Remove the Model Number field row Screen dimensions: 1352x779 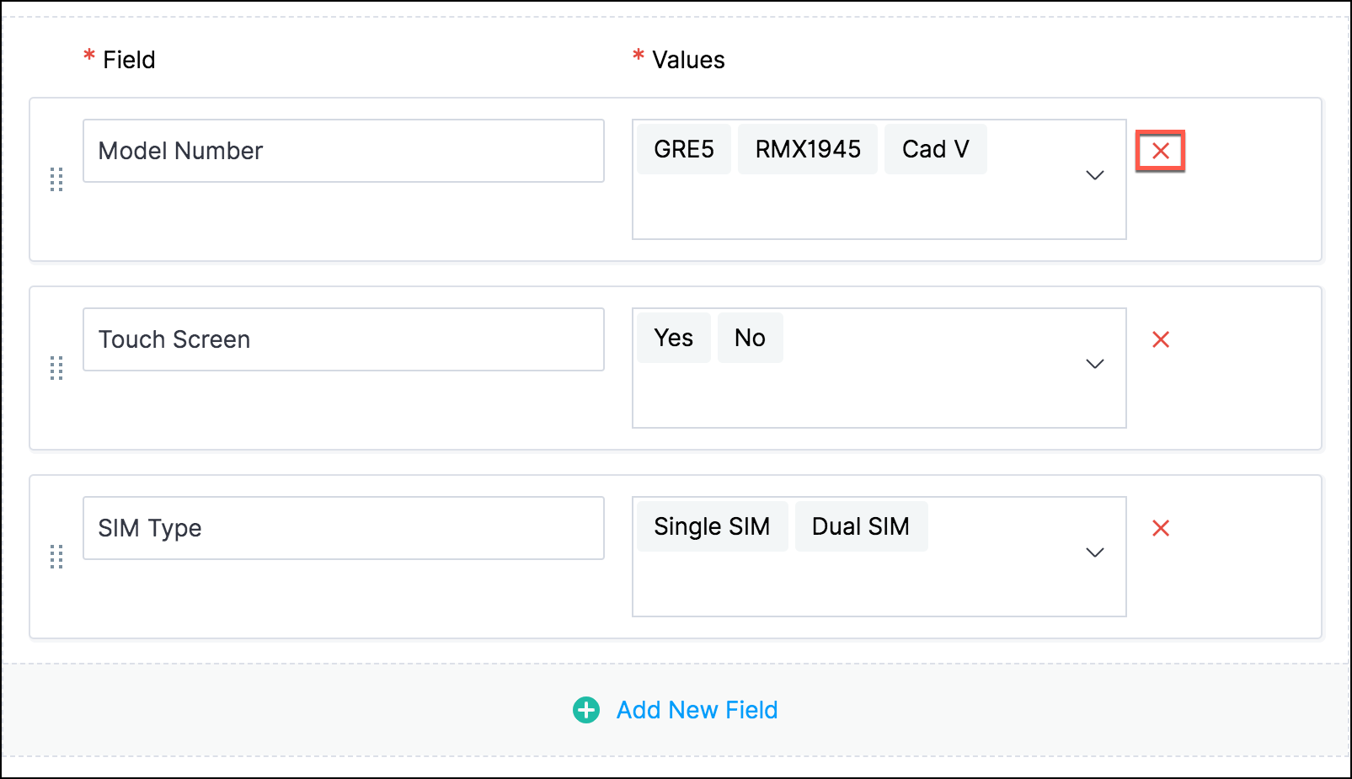coord(1160,152)
